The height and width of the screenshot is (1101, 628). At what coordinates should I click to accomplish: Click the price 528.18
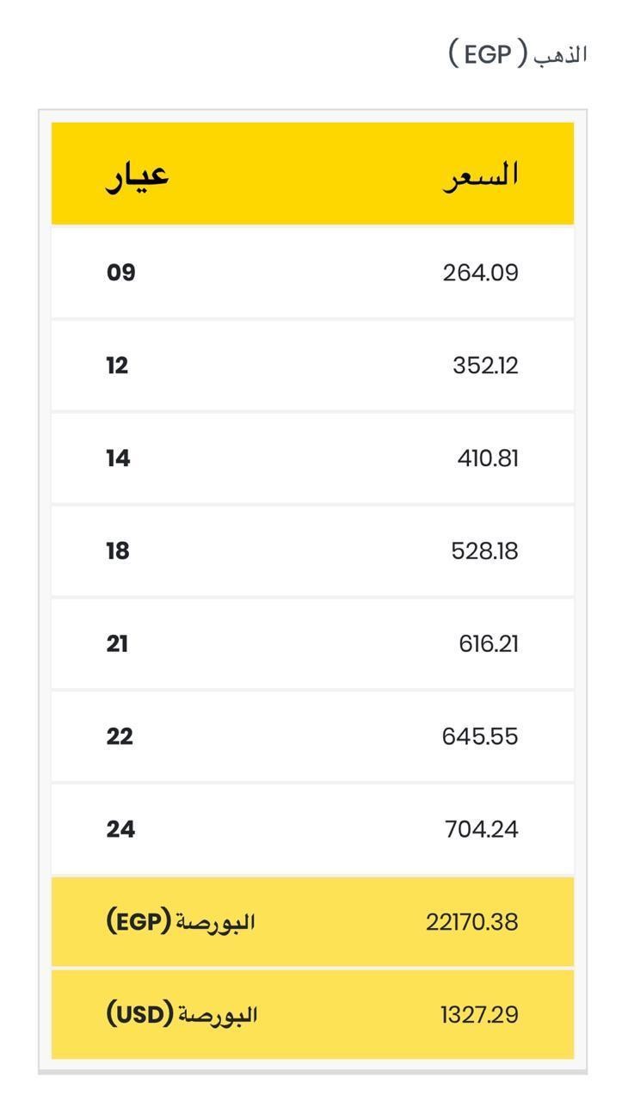click(x=484, y=550)
